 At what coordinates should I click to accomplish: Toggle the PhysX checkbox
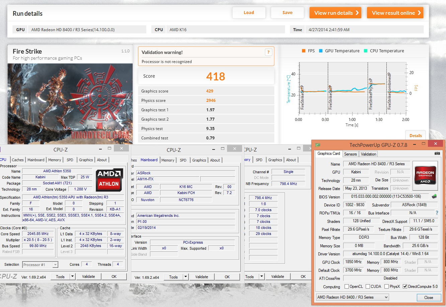tap(387, 287)
